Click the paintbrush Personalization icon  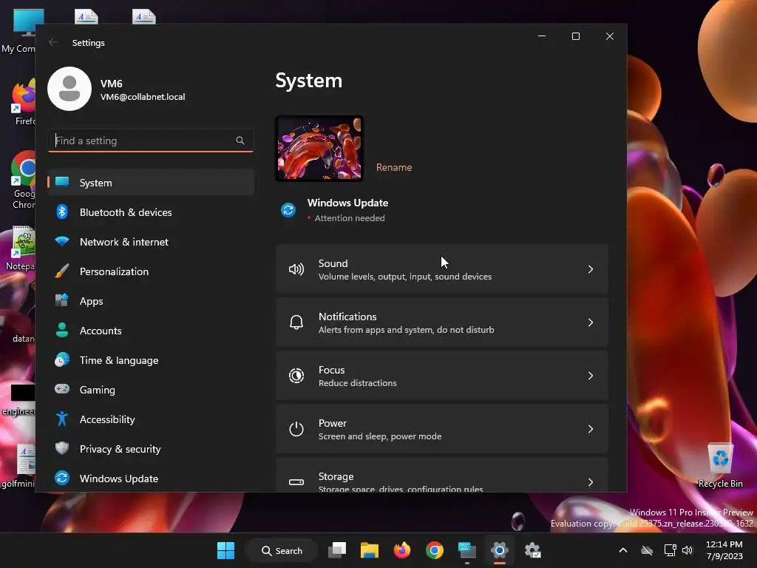tap(62, 271)
